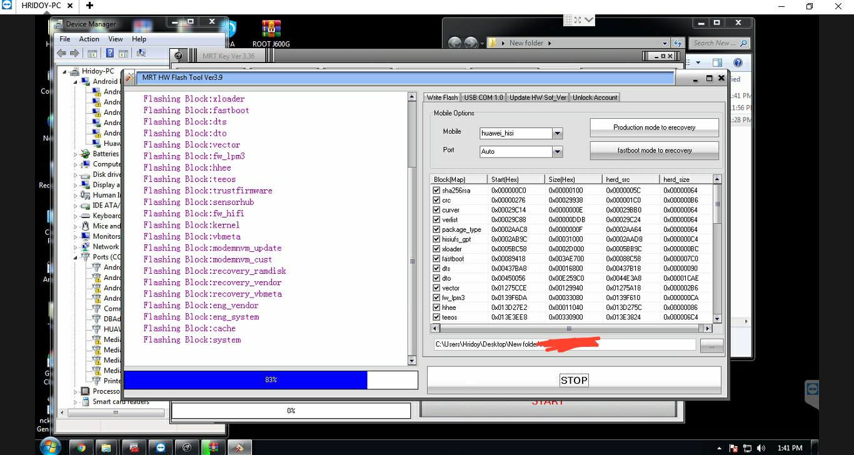Open TeamViewer from the taskbar
The height and width of the screenshot is (455, 854).
tap(161, 447)
